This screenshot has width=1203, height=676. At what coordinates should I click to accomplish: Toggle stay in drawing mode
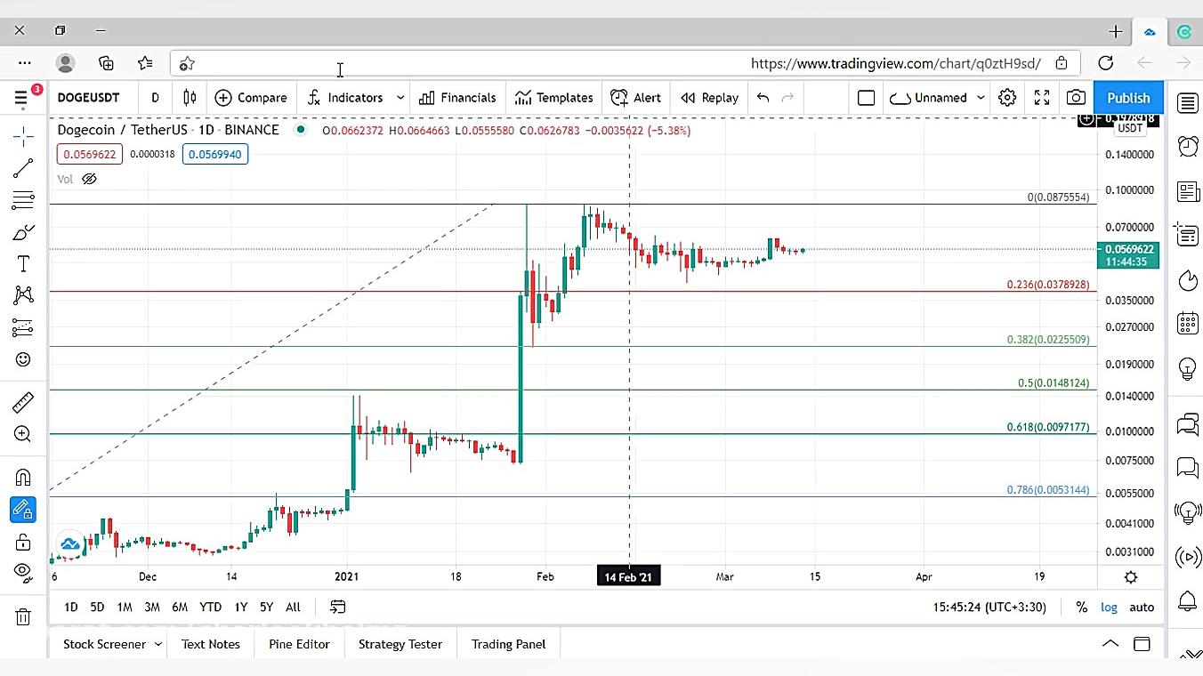pos(23,510)
